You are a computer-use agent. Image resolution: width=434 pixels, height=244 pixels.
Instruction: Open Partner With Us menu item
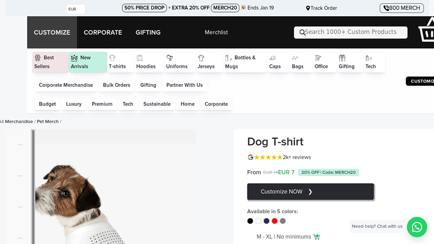click(184, 85)
